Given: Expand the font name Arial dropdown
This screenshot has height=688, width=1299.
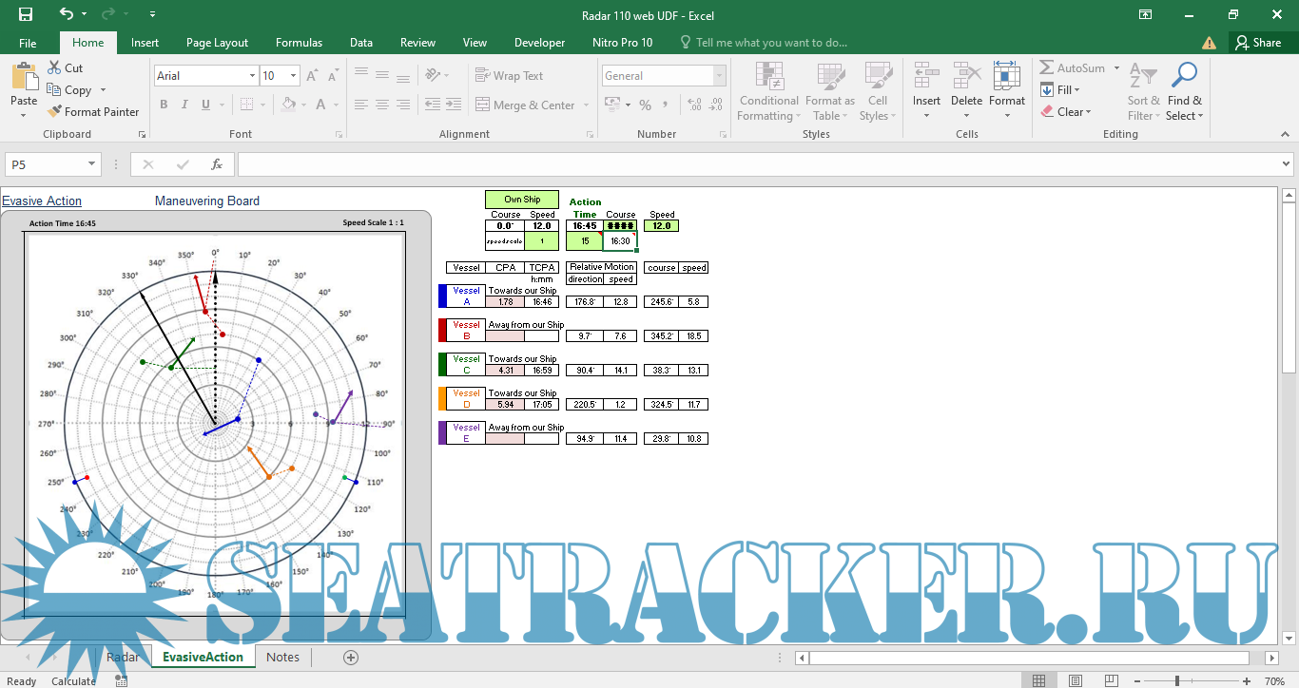Looking at the screenshot, I should (x=252, y=76).
